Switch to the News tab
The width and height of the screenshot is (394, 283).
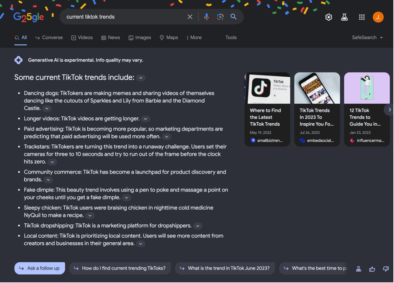pyautogui.click(x=111, y=37)
